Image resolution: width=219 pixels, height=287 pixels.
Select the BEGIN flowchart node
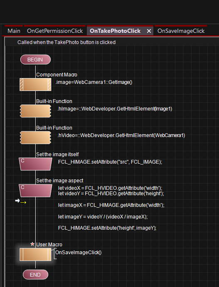pos(35,60)
